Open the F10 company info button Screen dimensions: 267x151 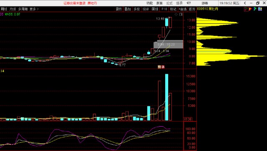click(164, 9)
